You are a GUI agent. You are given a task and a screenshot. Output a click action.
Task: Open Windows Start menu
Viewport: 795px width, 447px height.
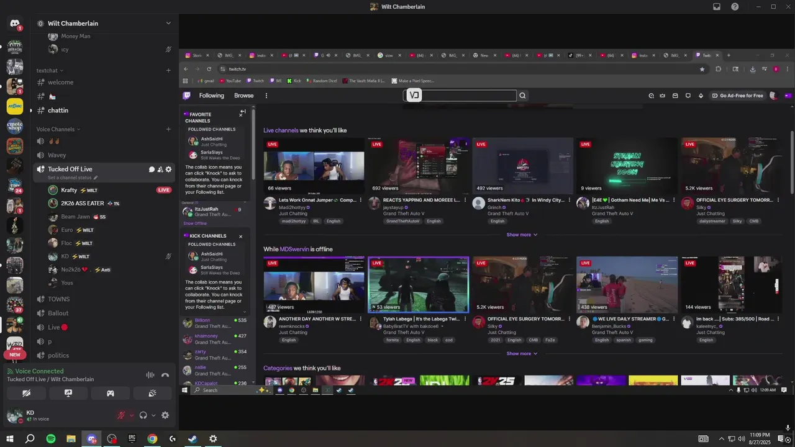click(x=10, y=439)
